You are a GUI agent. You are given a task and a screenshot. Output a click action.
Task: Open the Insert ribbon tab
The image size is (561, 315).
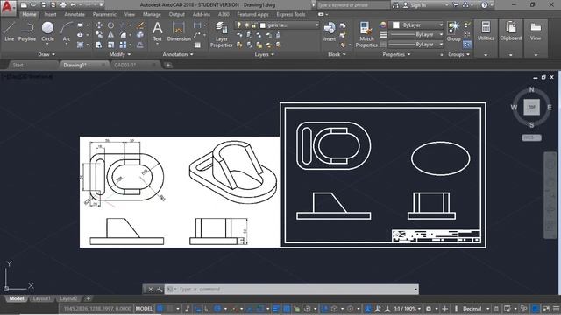pos(51,14)
